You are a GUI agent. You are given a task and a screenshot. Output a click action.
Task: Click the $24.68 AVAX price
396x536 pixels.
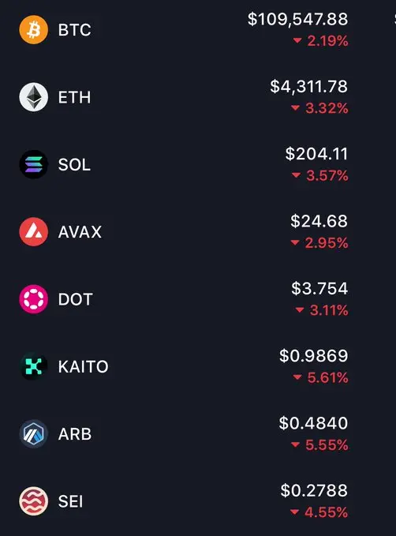[x=319, y=221]
